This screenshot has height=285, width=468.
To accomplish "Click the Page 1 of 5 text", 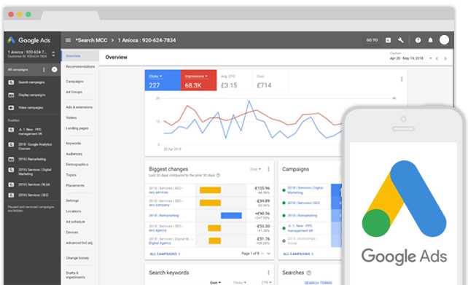I will [x=250, y=254].
